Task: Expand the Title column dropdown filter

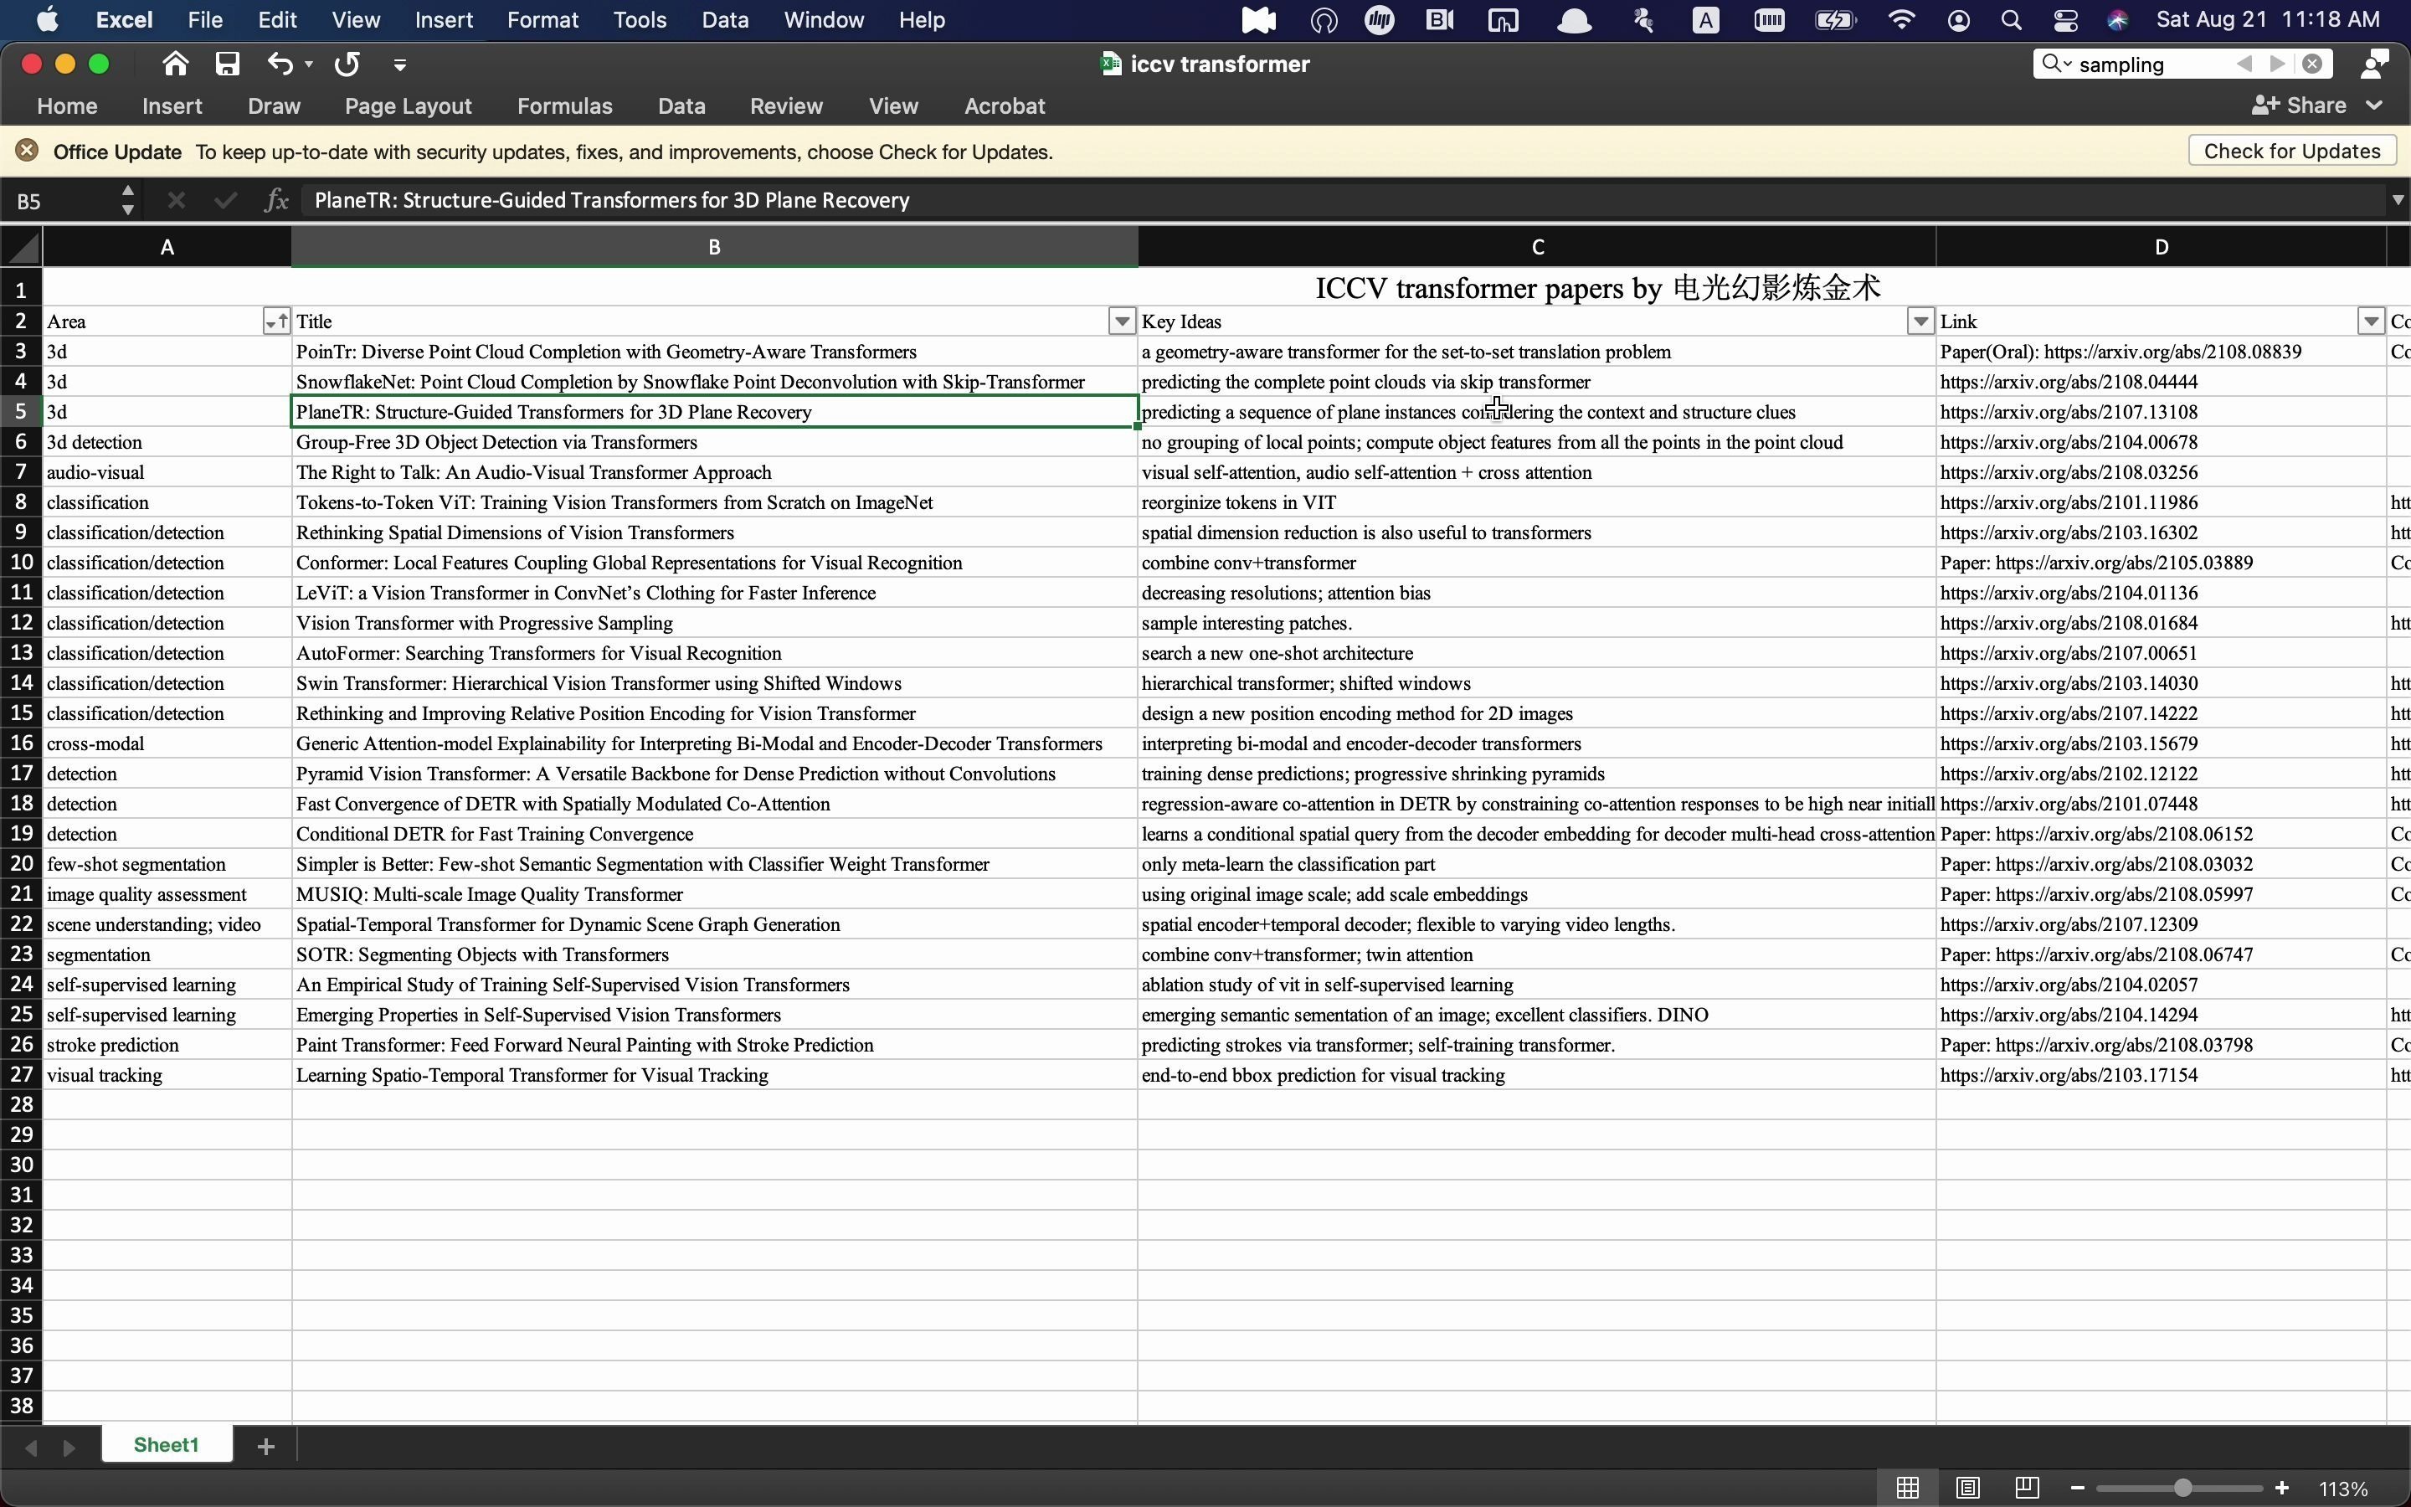Action: pyautogui.click(x=1119, y=321)
